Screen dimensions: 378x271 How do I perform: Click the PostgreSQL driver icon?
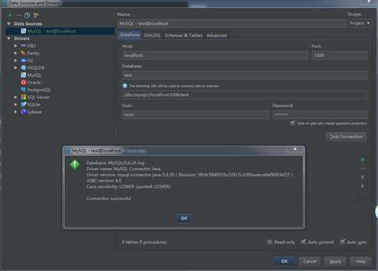pos(24,89)
